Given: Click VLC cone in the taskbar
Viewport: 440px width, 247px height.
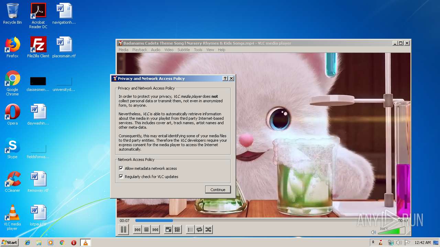Looking at the screenshot, I should click(85, 243).
